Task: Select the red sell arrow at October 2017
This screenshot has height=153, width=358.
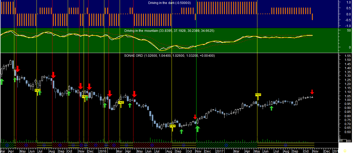Action: point(312,92)
